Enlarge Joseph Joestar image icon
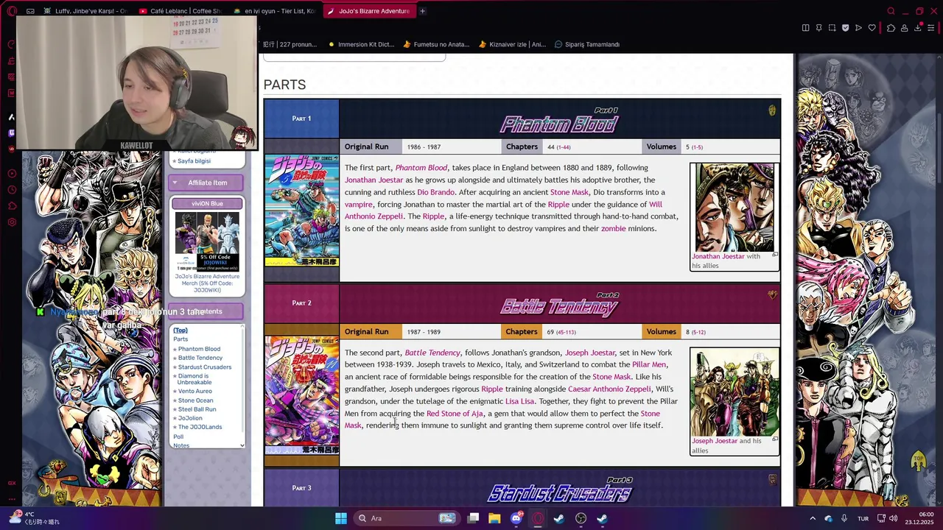943x530 pixels. pos(774,439)
